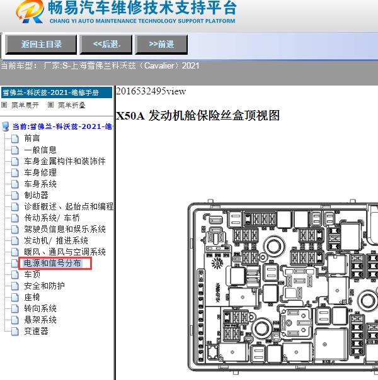Click page icon beside 暖风、通风与空调系统
Screen dimensions: 378x380
(15, 252)
